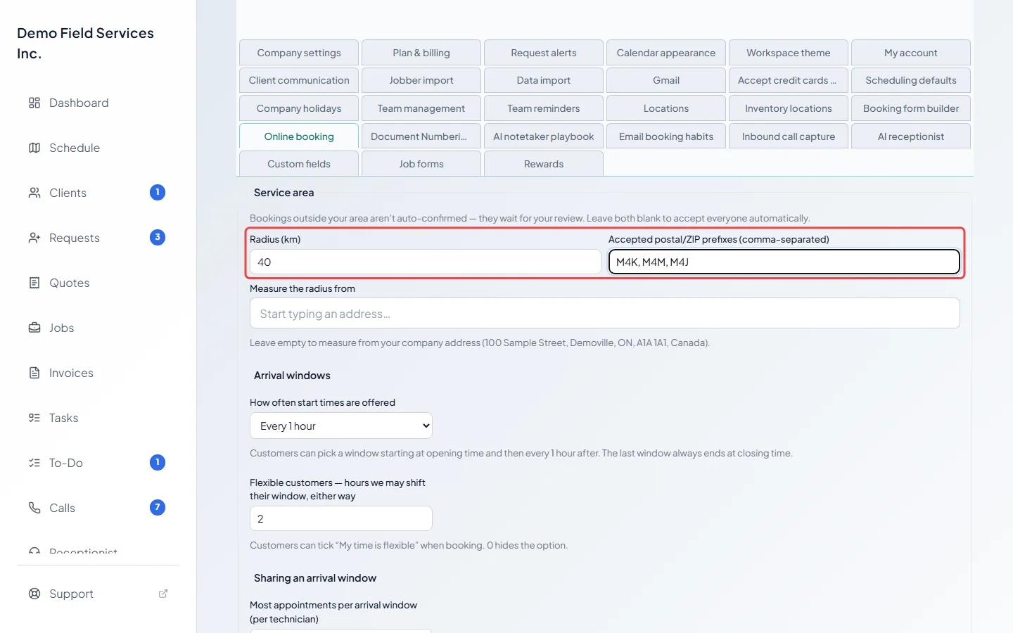Click Demo Field Services Inc. company name
Viewport: 1013px width, 633px height.
86,43
